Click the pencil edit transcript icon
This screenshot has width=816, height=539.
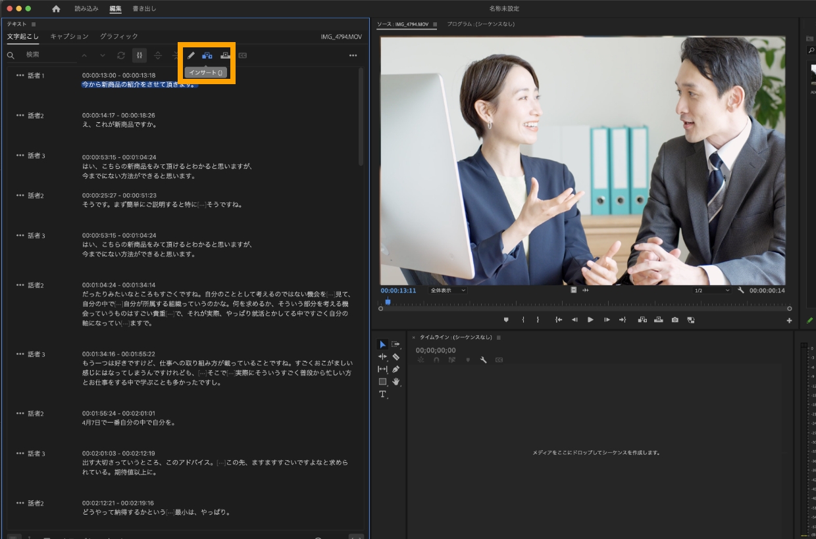click(x=191, y=56)
